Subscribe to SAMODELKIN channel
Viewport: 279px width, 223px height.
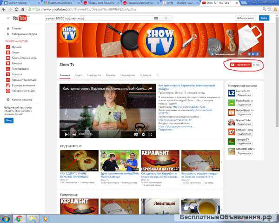point(244,153)
